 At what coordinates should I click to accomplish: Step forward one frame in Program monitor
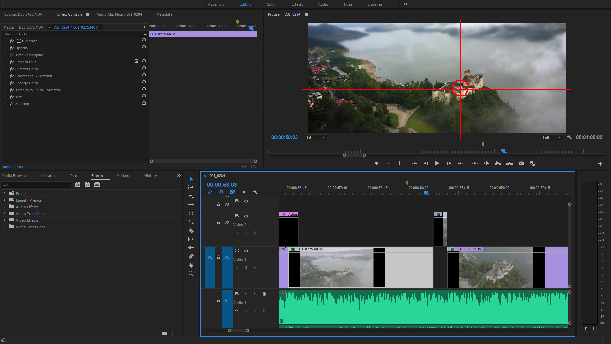tap(449, 163)
